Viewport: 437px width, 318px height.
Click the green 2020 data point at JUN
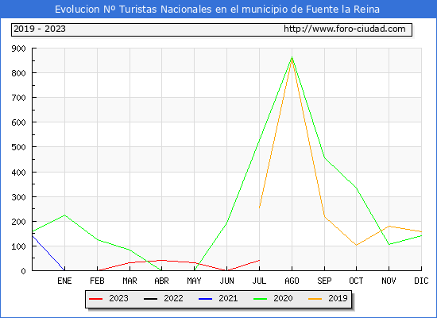coord(227,223)
